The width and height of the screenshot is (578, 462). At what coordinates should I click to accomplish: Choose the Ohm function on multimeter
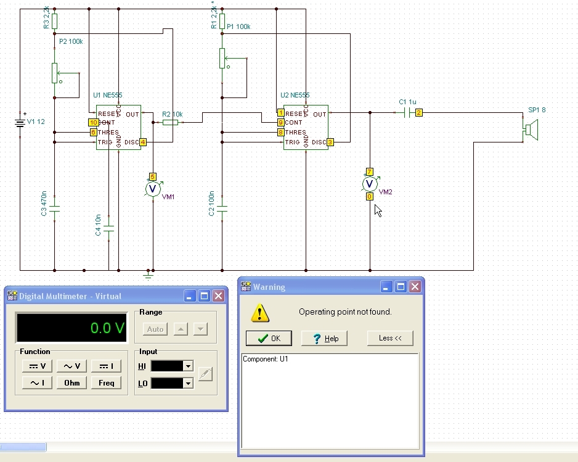tap(71, 382)
